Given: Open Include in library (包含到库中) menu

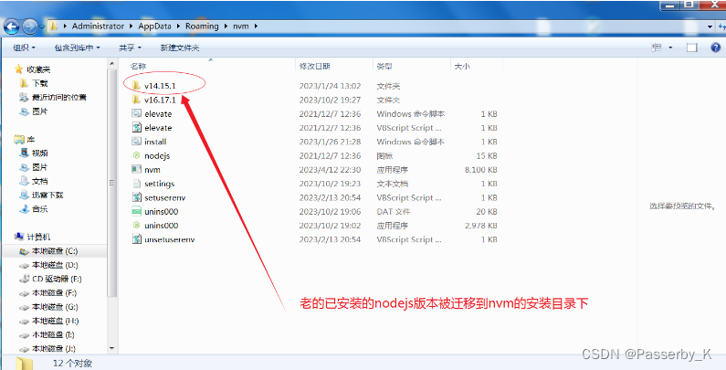Looking at the screenshot, I should pos(77,48).
